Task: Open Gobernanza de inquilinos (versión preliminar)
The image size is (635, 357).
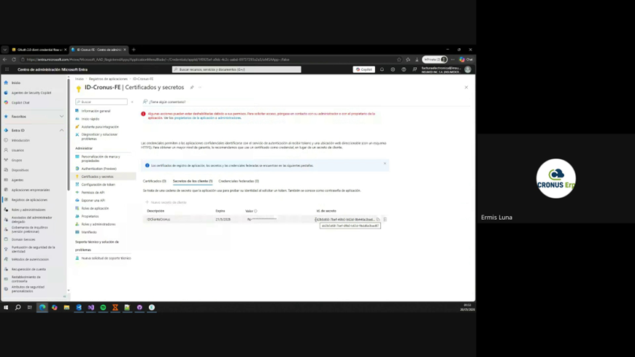Action: (x=30, y=229)
